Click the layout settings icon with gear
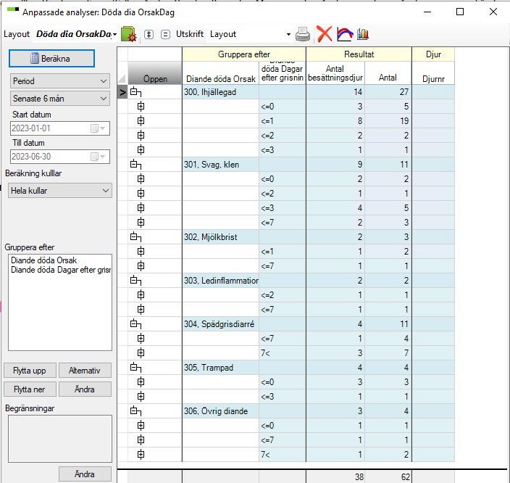The image size is (510, 483). [x=128, y=34]
